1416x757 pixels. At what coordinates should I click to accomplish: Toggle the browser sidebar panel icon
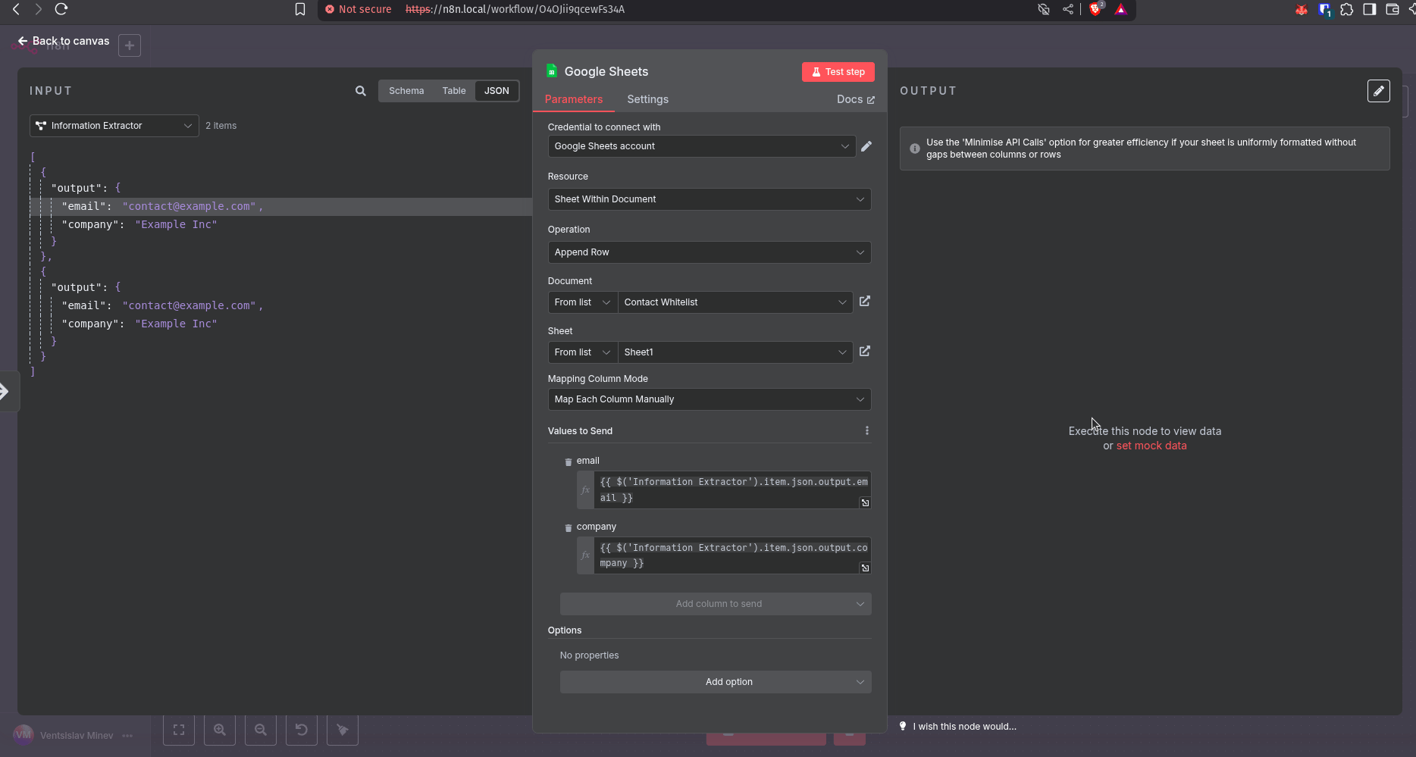pos(1370,9)
